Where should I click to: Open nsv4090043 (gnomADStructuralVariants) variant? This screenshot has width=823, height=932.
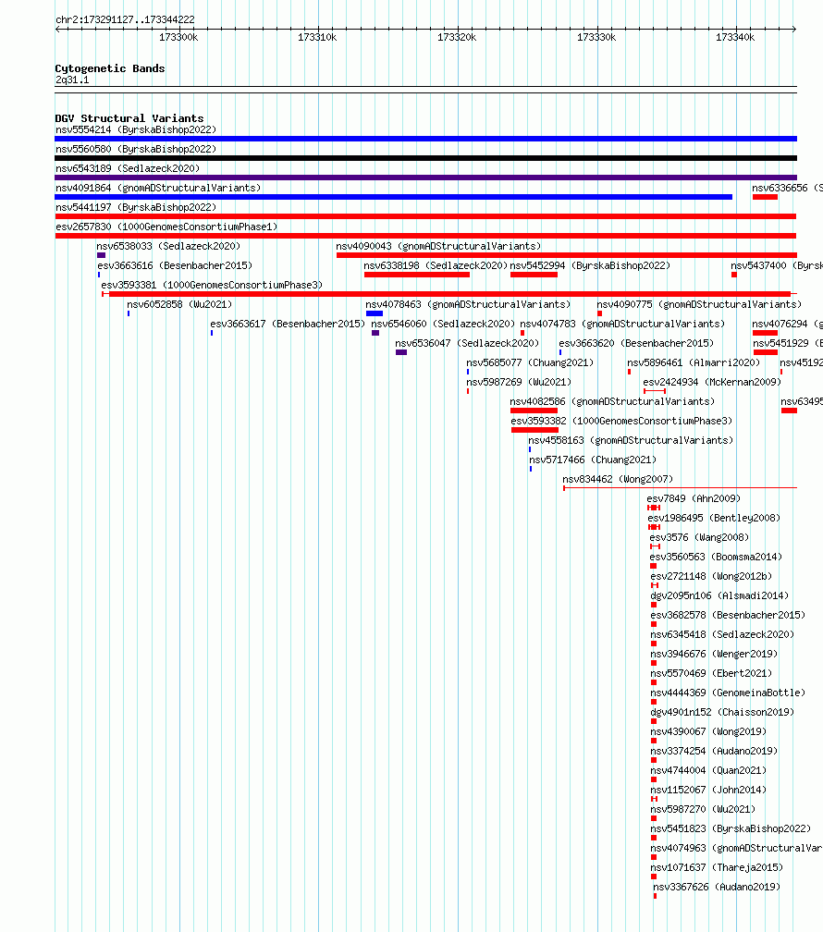438,246
